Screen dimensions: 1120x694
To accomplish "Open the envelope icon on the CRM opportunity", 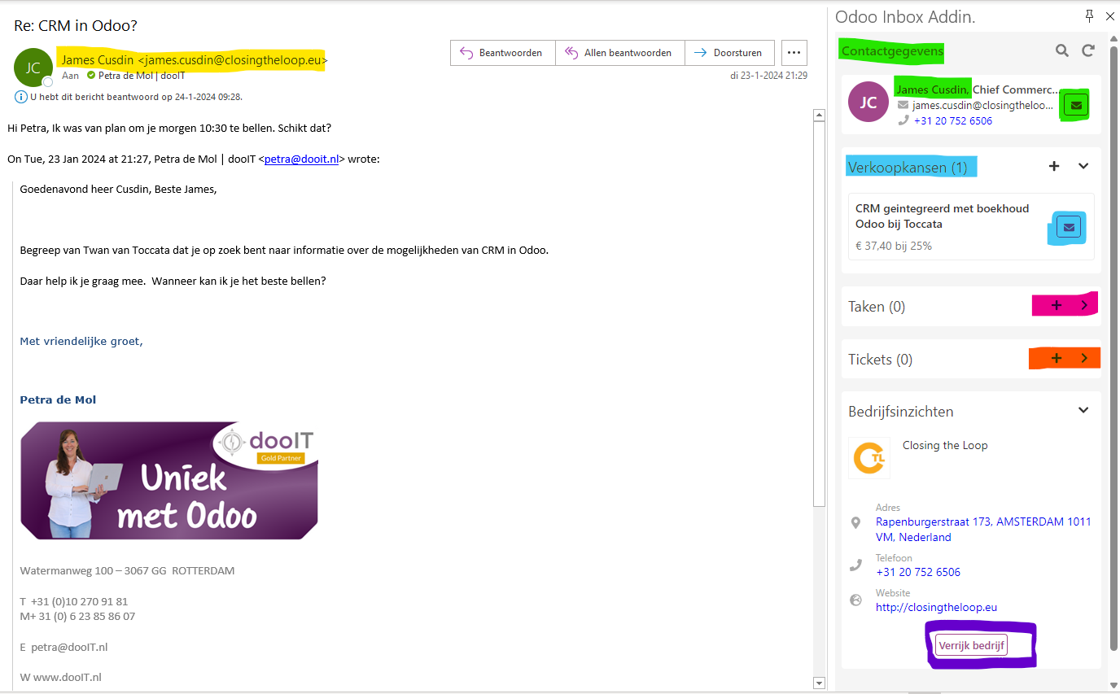I will (x=1066, y=228).
